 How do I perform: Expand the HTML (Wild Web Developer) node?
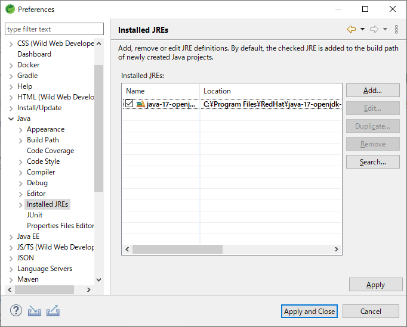(x=11, y=98)
